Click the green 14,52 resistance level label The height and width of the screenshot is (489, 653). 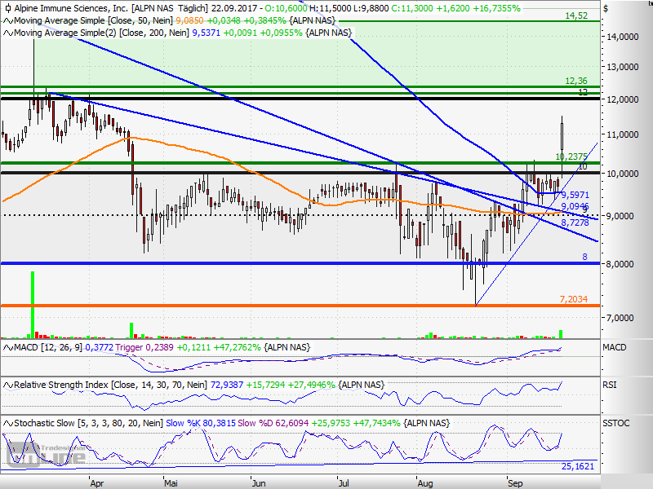point(576,15)
